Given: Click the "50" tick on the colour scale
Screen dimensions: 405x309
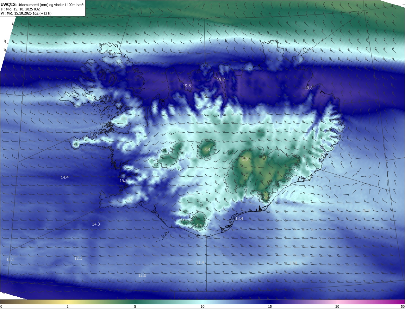Looking at the screenshot, I should (402, 306).
